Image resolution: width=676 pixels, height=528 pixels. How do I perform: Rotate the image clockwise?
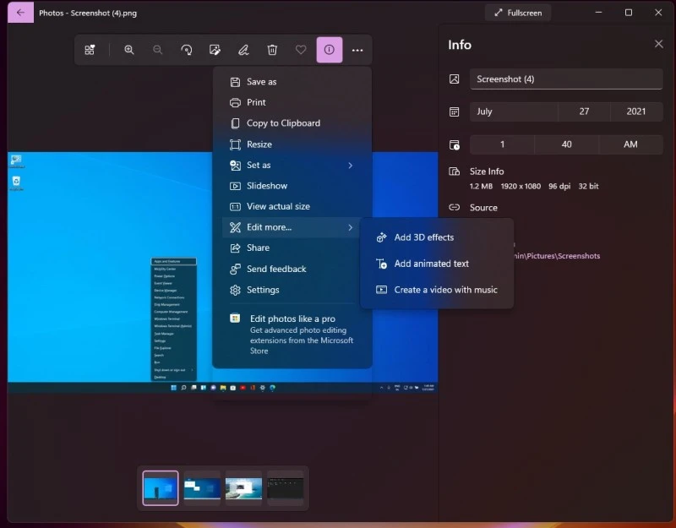point(186,50)
